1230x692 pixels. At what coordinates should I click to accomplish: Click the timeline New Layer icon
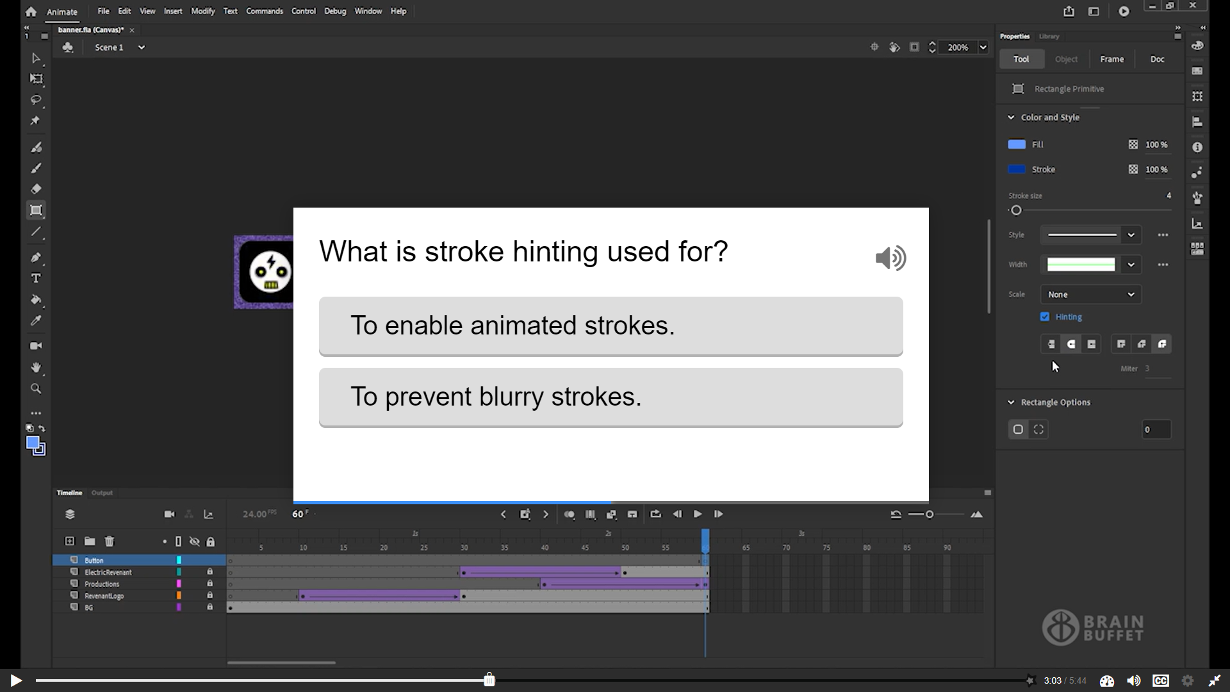pos(70,541)
